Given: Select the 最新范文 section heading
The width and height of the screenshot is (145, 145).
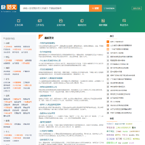Looking at the screenshot, I should (49, 38).
